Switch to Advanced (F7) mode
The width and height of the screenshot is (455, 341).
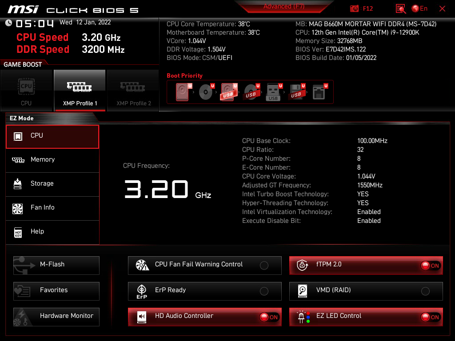click(x=284, y=6)
